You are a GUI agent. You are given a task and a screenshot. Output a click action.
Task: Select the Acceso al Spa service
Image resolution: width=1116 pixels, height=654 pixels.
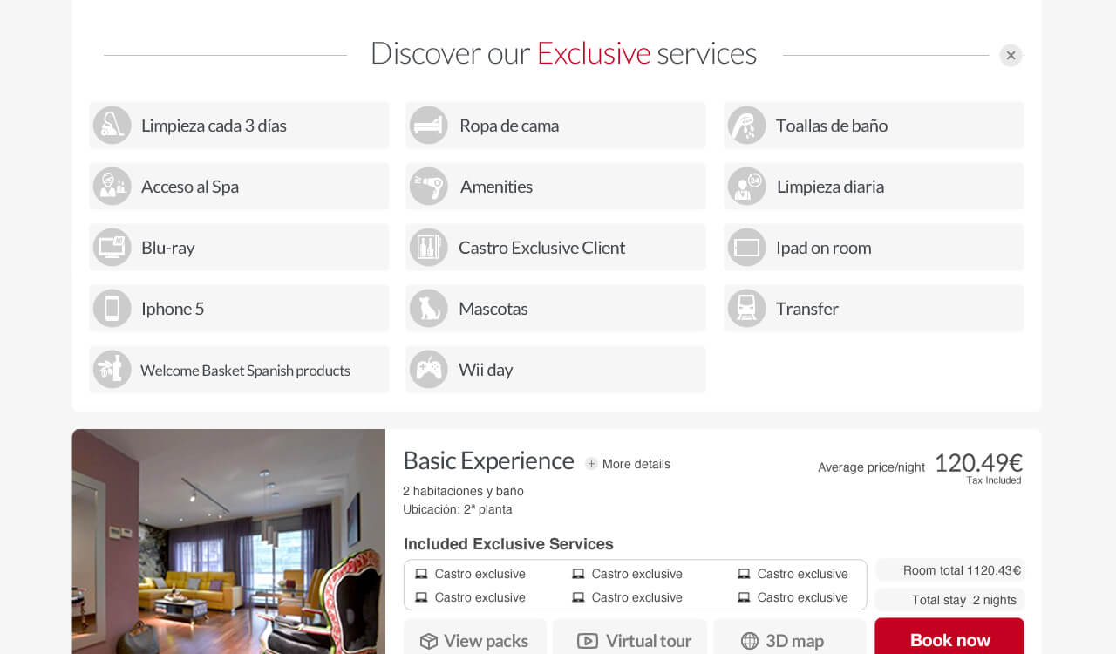click(239, 187)
